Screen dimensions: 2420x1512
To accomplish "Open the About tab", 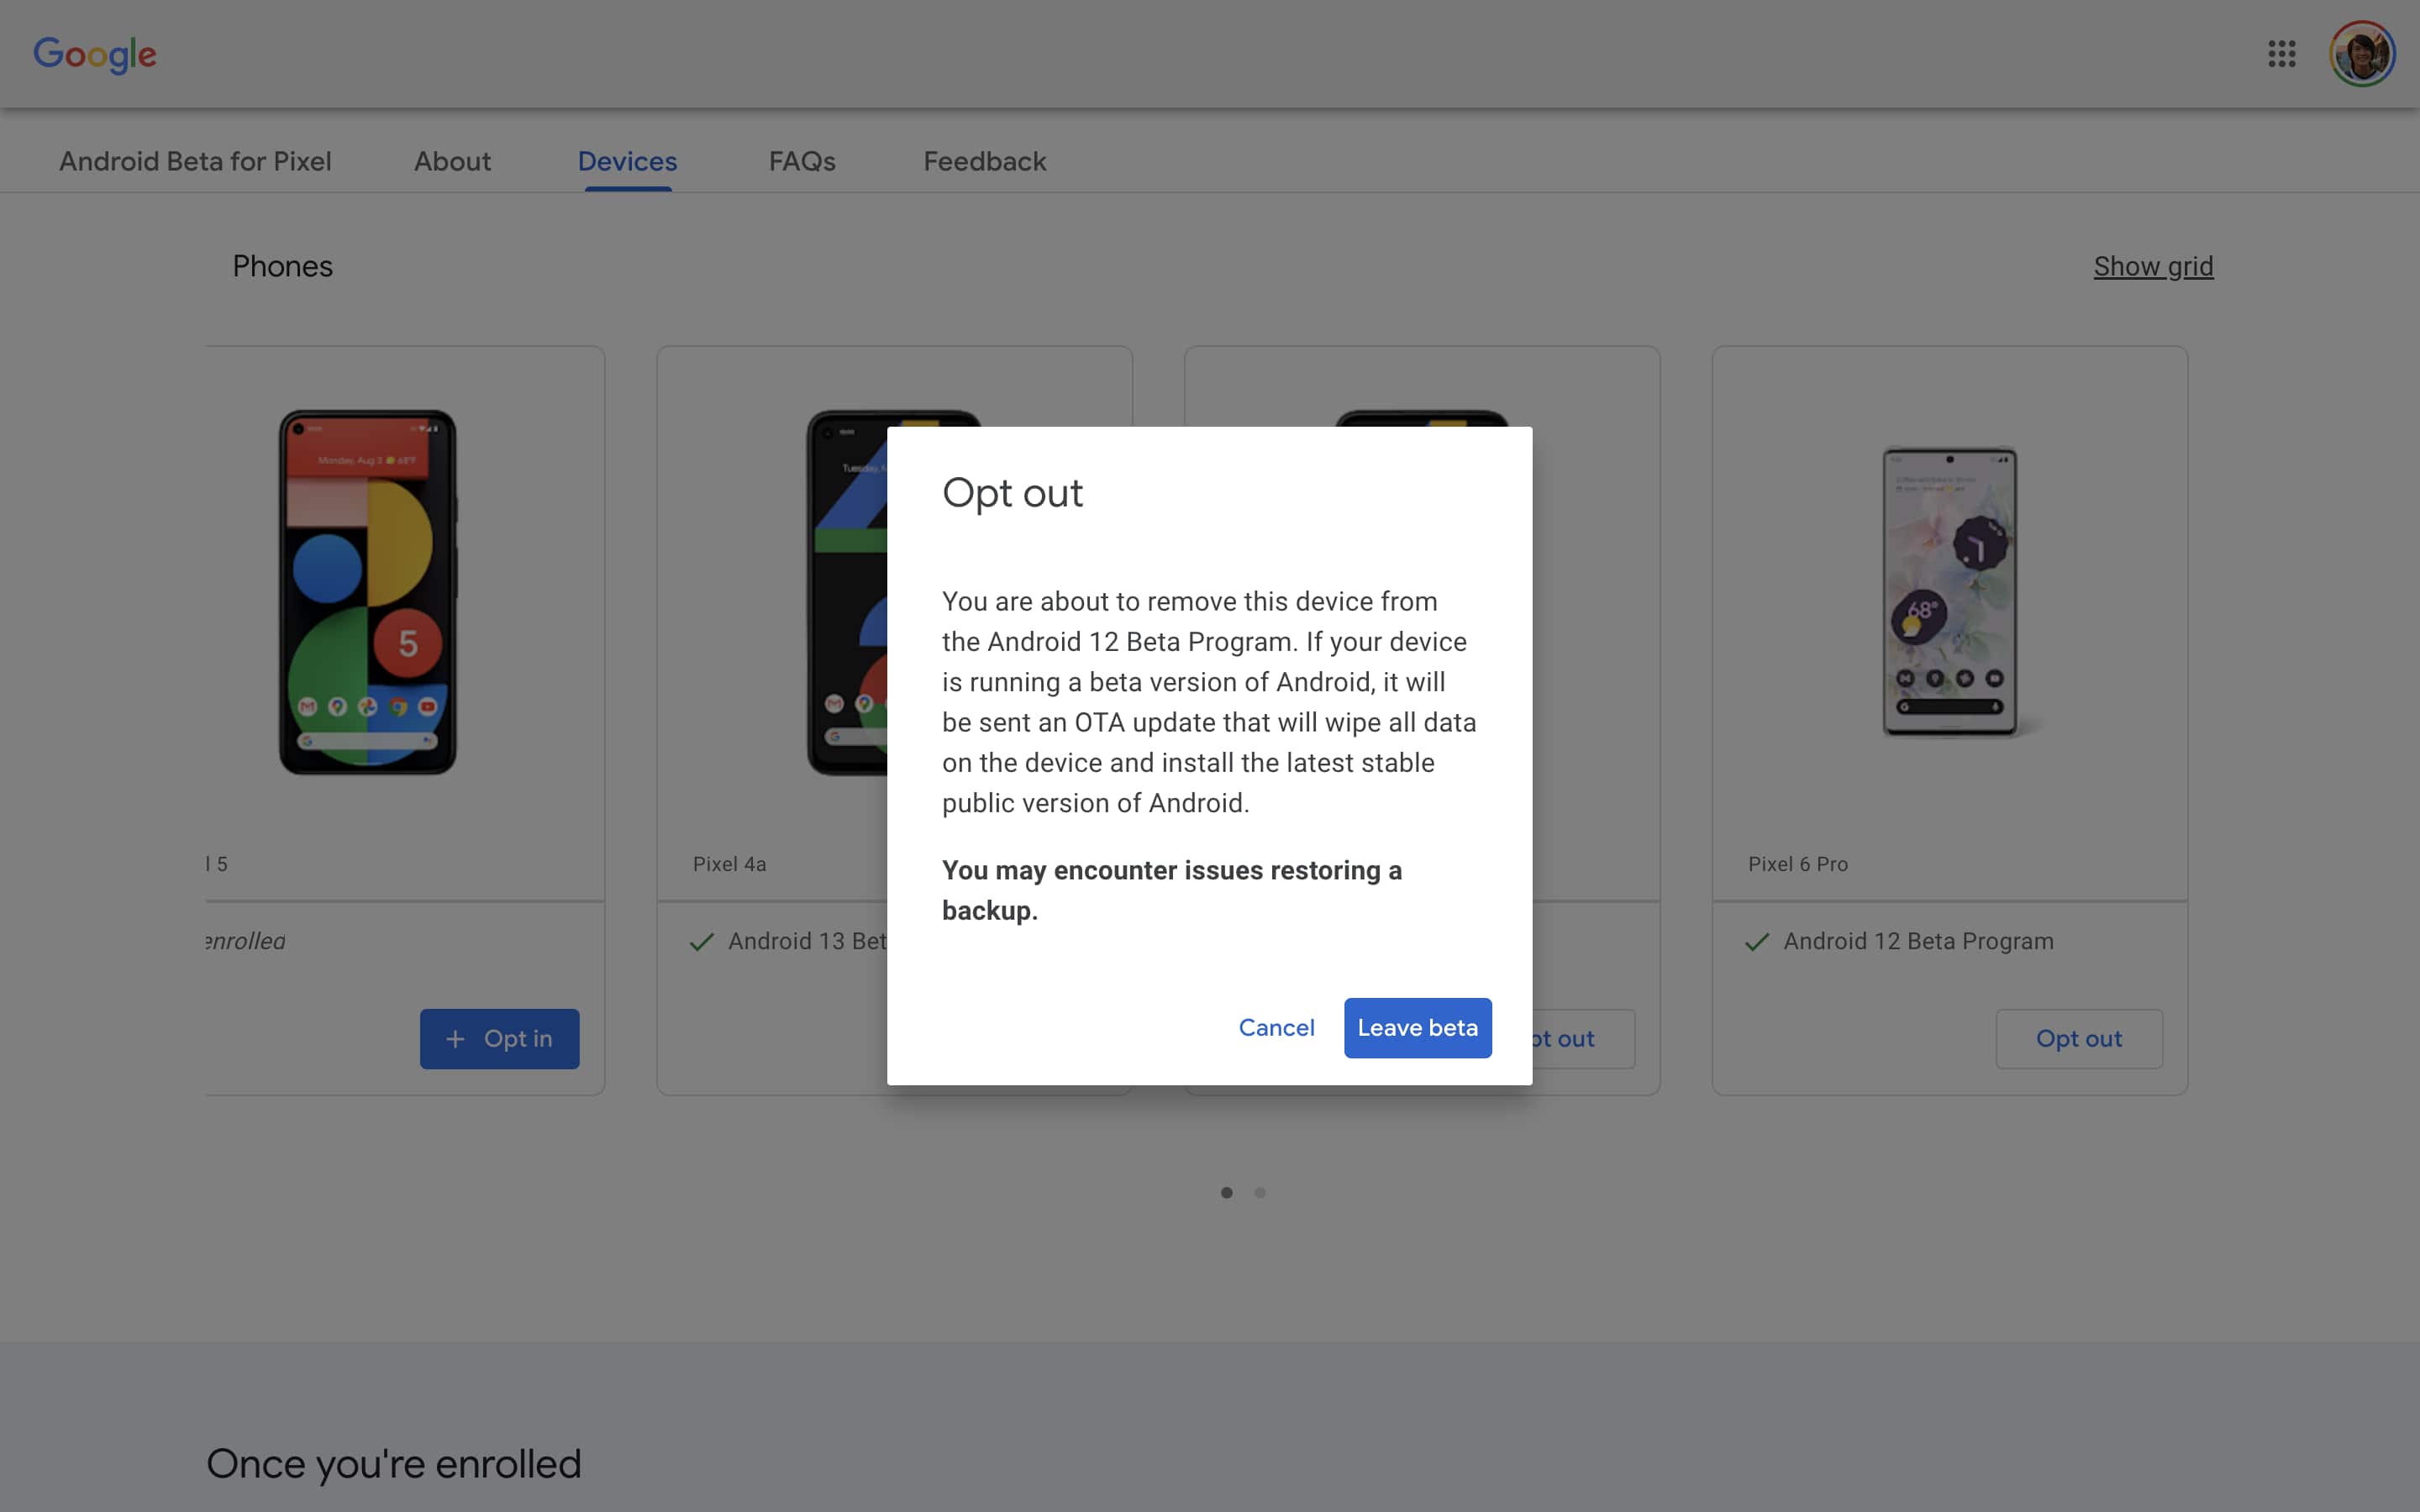I will (x=452, y=161).
